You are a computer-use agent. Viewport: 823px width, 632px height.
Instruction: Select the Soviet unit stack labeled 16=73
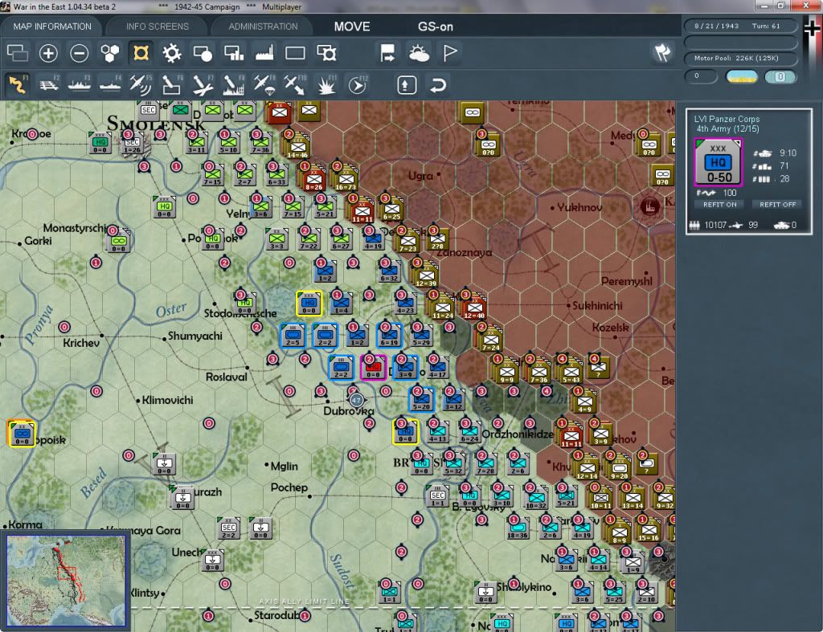click(346, 179)
